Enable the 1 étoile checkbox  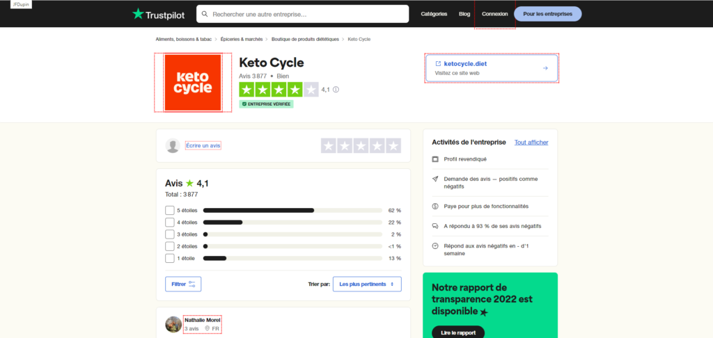point(170,258)
